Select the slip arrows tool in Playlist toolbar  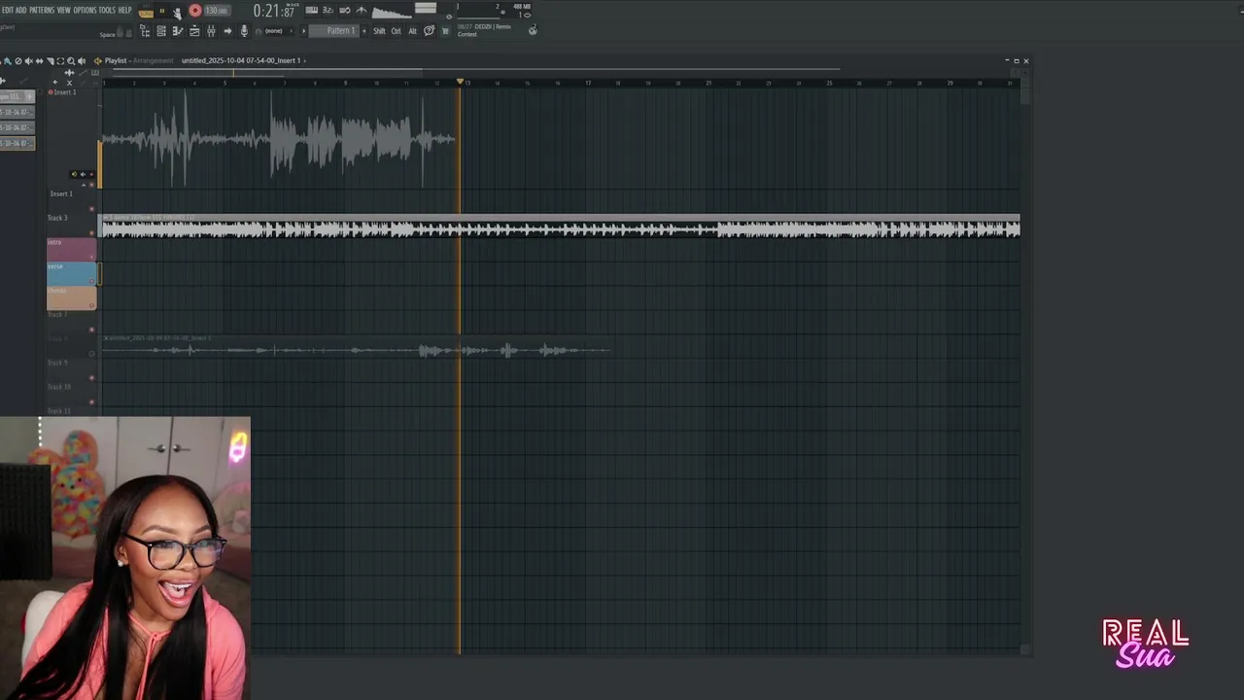click(39, 60)
